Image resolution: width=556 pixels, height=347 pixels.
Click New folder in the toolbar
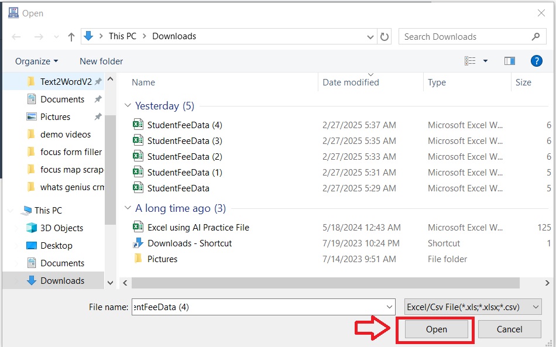pos(101,61)
